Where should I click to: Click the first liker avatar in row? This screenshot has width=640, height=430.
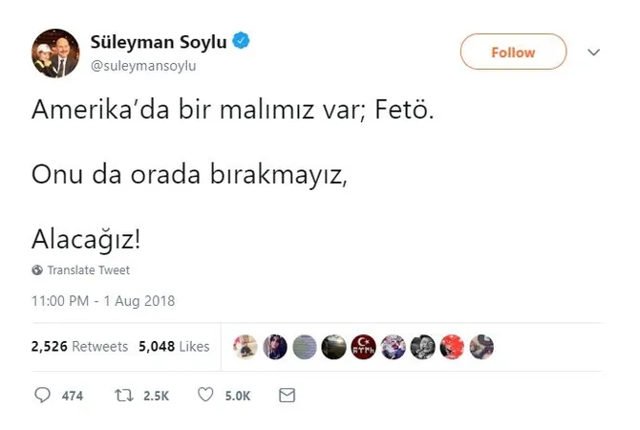tap(245, 347)
